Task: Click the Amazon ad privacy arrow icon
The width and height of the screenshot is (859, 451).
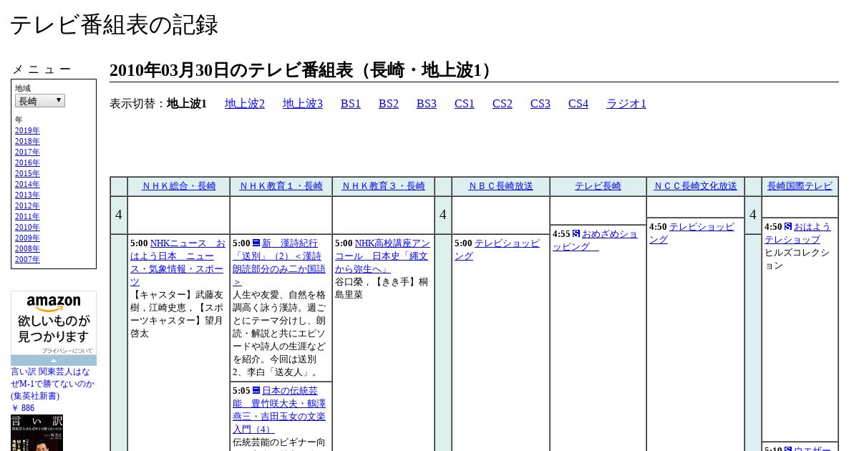Action: (54, 360)
